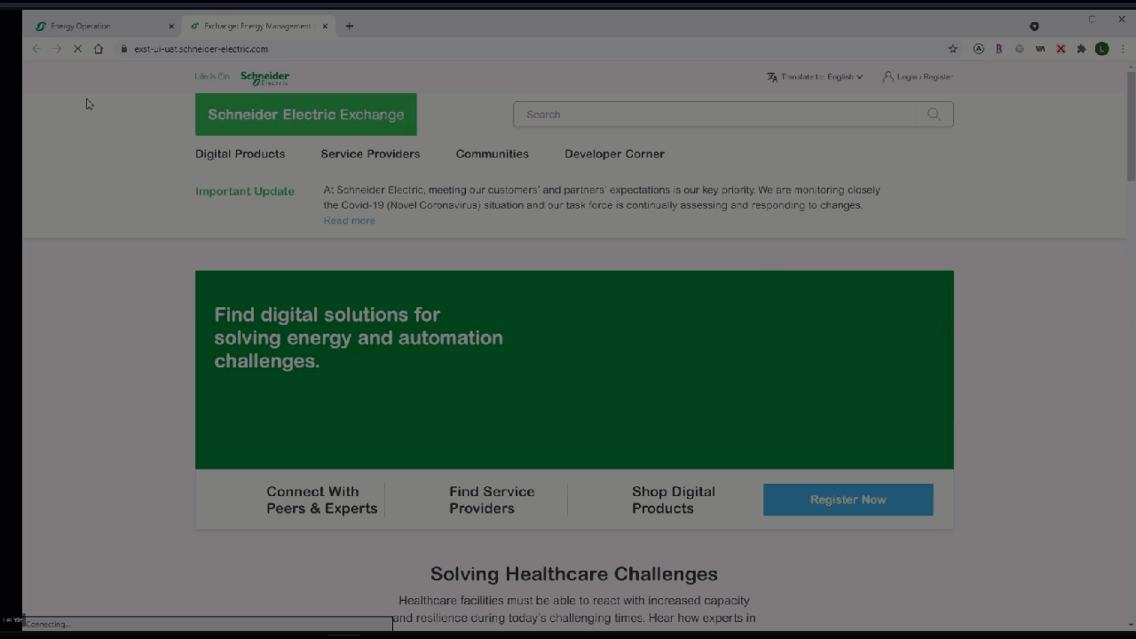Viewport: 1136px width, 639px height.
Task: Go back to the previous page
Action: click(36, 49)
